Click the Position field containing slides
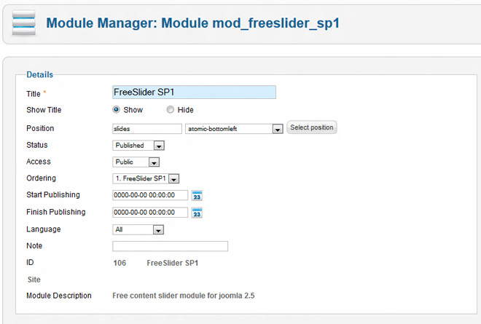481x324 pixels. click(146, 129)
